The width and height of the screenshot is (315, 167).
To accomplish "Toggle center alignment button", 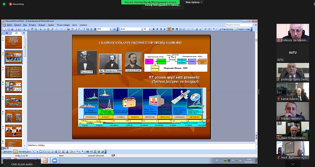I will coord(173,29).
